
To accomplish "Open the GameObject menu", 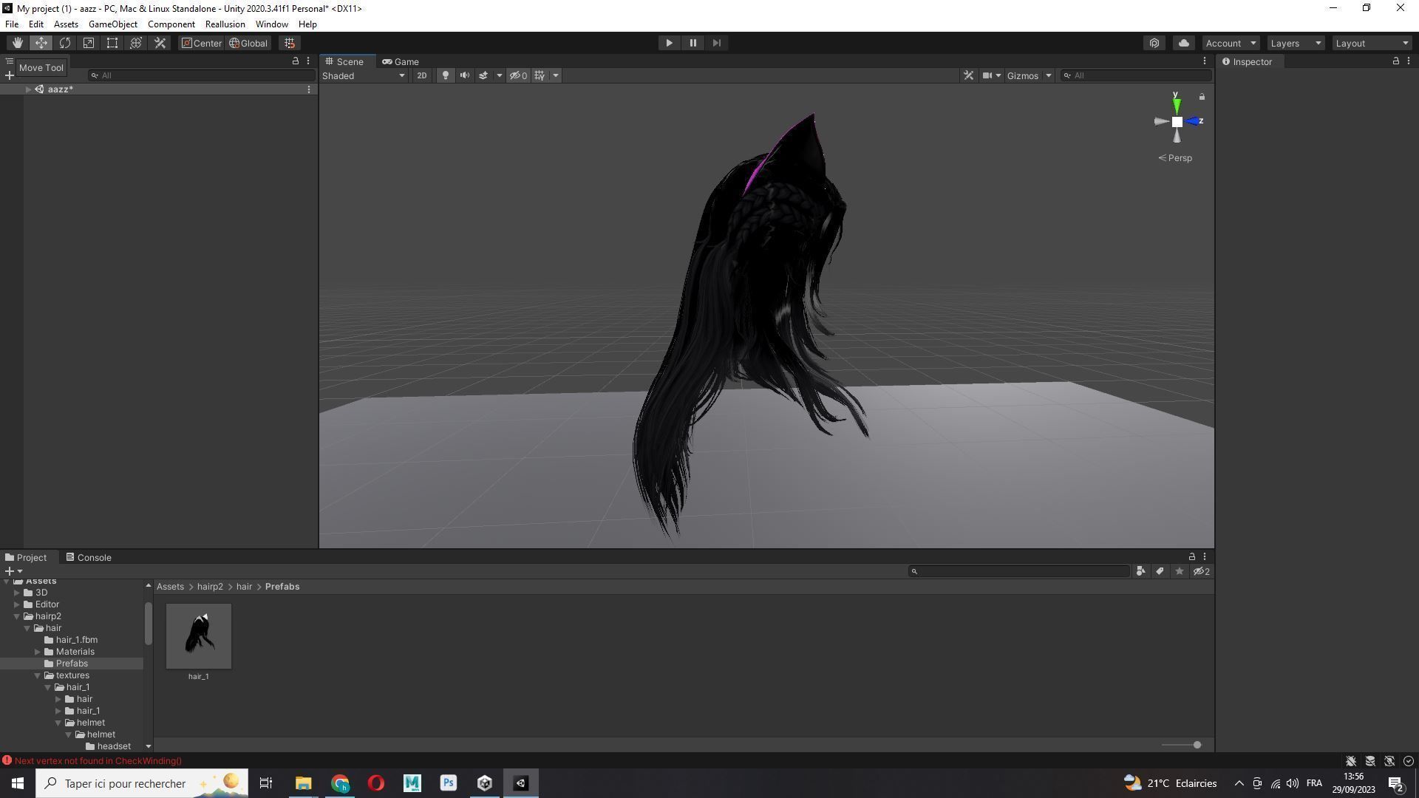I will tap(112, 24).
